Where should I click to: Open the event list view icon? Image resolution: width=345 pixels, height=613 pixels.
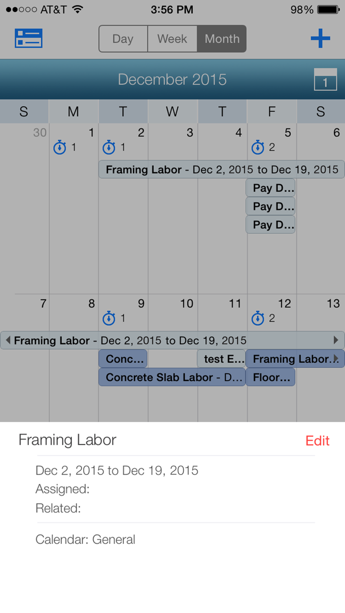28,38
